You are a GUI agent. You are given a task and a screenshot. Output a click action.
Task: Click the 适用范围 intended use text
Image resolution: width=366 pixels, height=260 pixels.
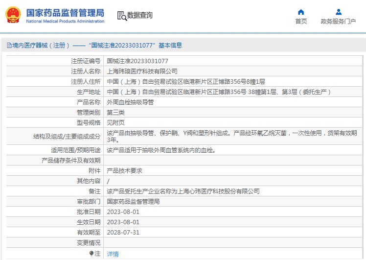[x=161, y=150]
